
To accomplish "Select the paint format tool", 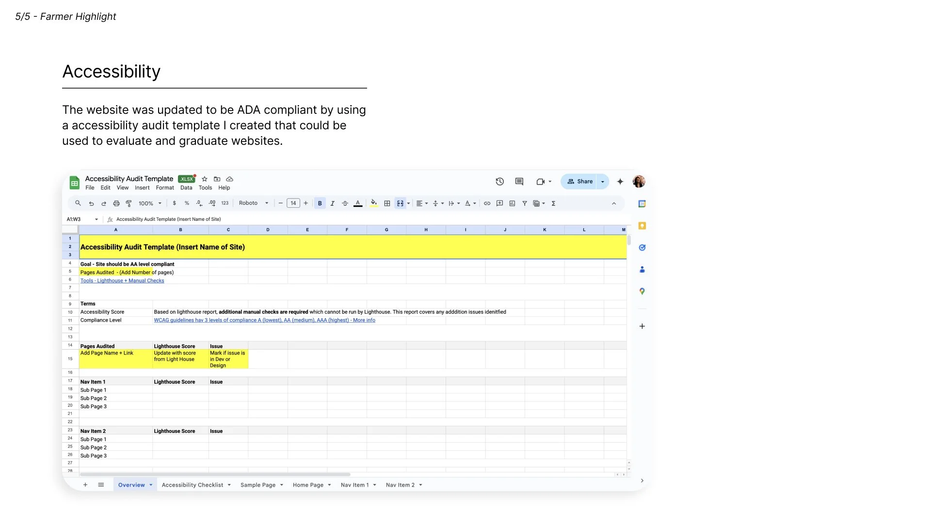I will (x=129, y=203).
